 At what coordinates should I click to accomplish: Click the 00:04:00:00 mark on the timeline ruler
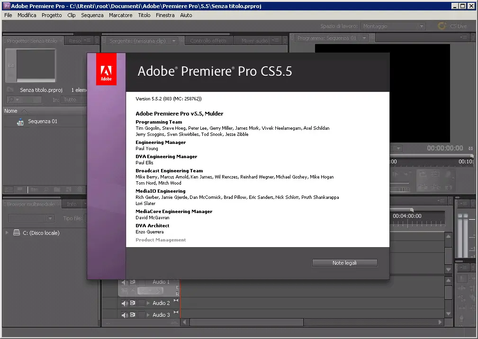click(406, 216)
